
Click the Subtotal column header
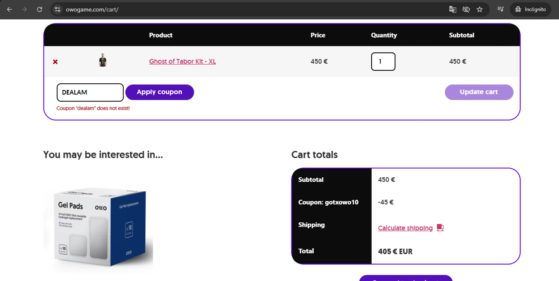click(461, 35)
